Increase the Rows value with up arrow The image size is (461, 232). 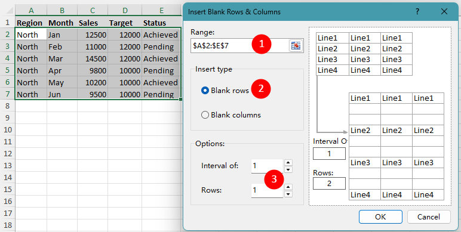tap(288, 187)
